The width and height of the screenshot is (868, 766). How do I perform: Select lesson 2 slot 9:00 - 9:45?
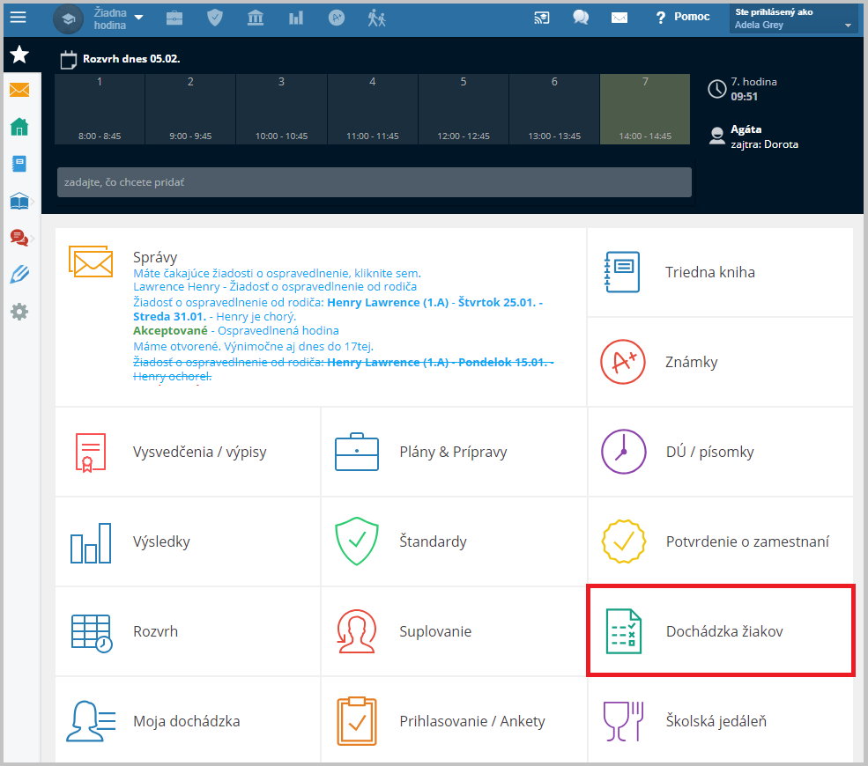[190, 109]
